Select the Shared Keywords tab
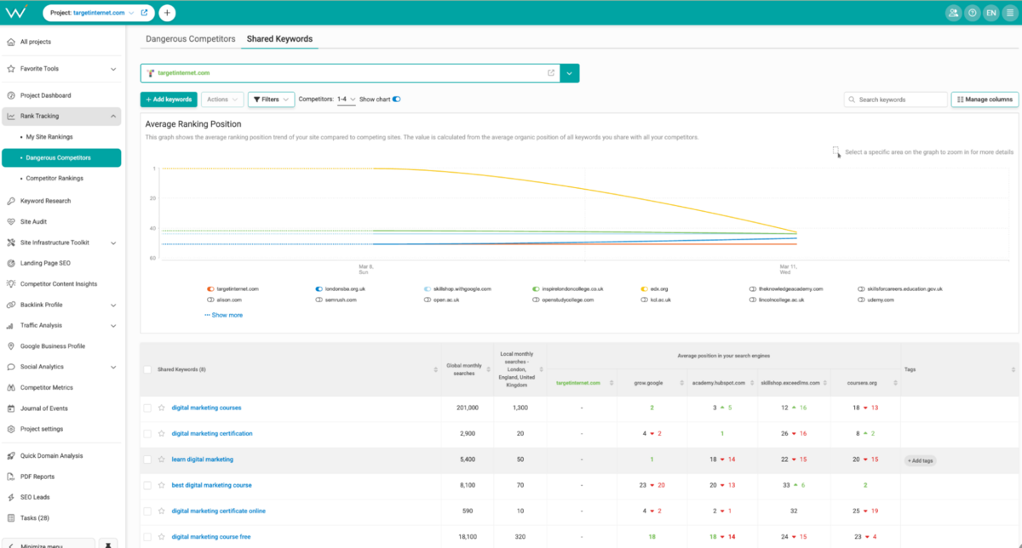Image resolution: width=1022 pixels, height=548 pixels. (x=279, y=39)
